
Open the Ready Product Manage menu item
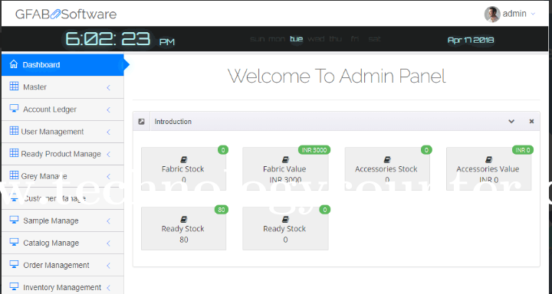[63, 154]
